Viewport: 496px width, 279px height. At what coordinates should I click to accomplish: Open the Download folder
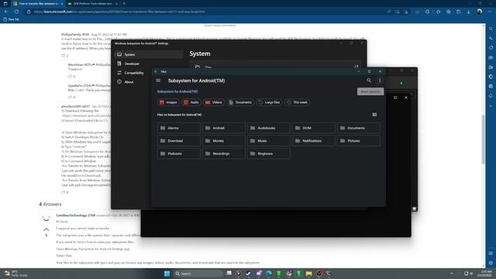click(x=179, y=140)
